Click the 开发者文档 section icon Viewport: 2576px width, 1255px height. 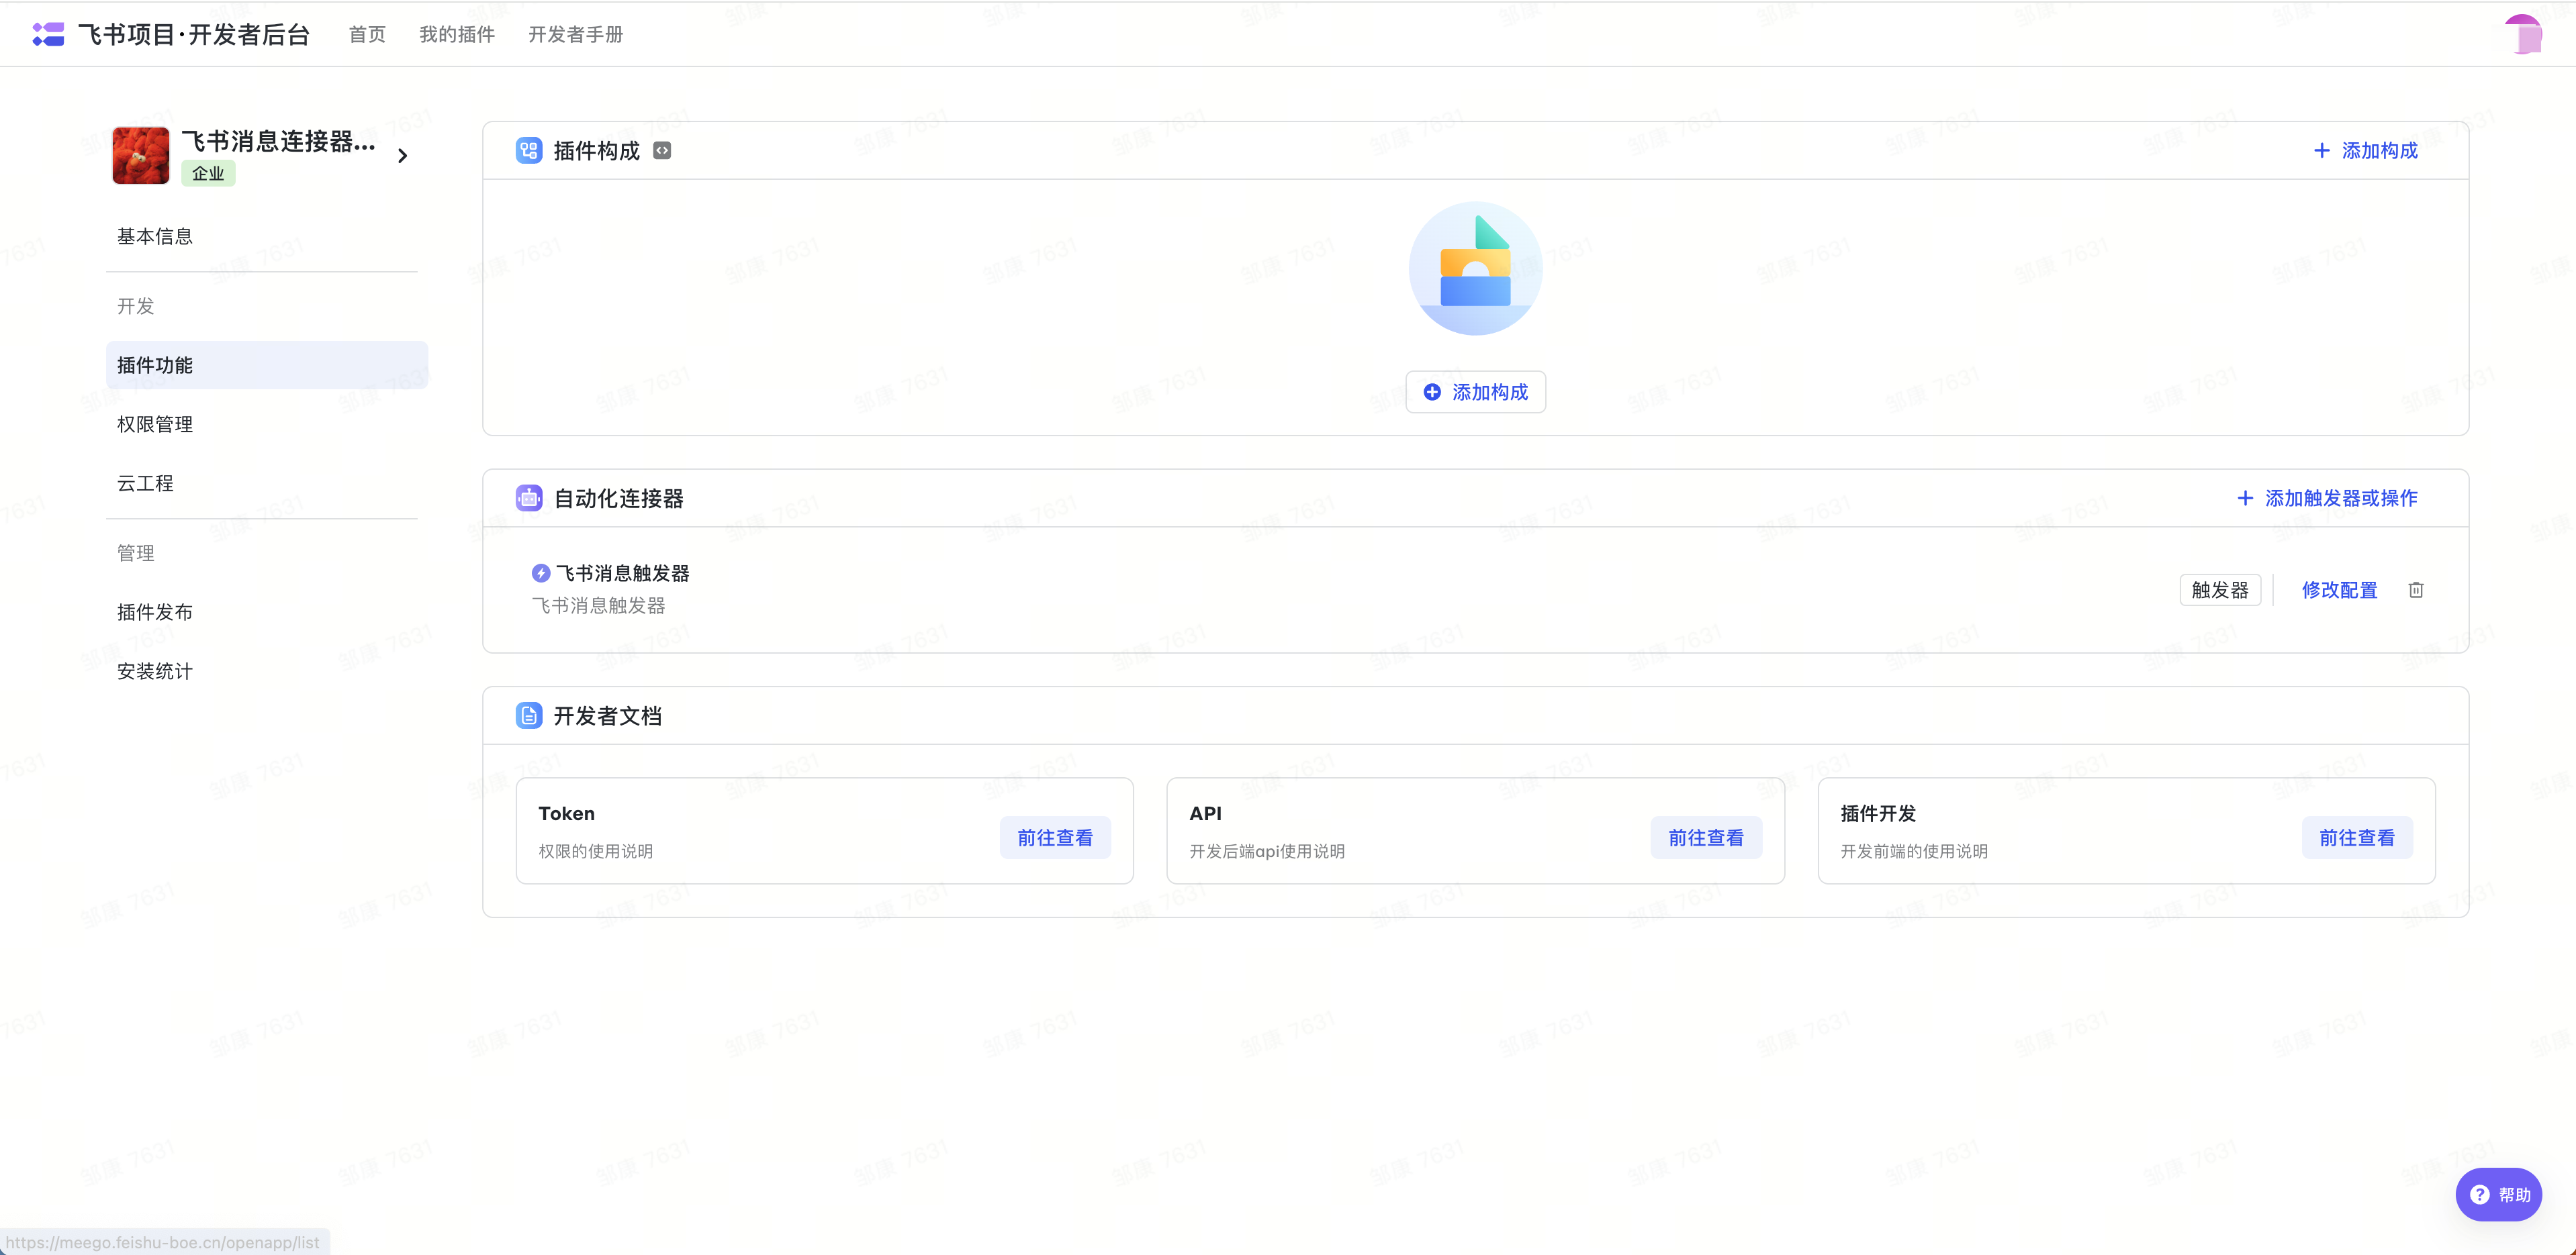tap(529, 715)
